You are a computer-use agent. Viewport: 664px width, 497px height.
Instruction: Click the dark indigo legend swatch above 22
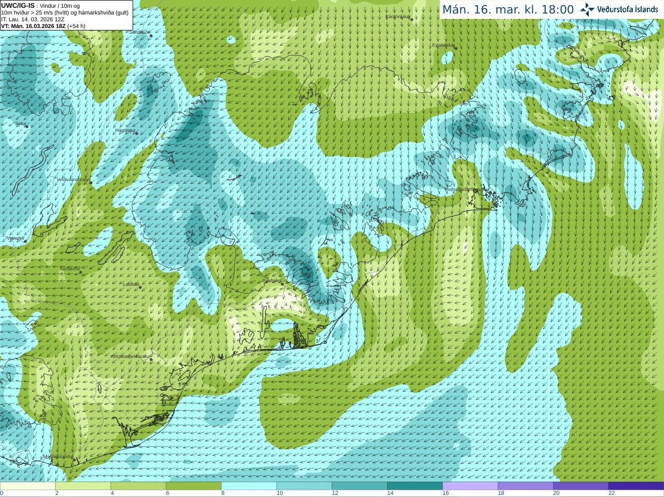click(637, 486)
